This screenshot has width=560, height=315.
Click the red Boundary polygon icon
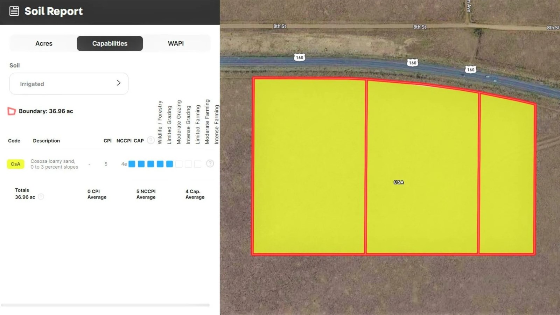(12, 111)
